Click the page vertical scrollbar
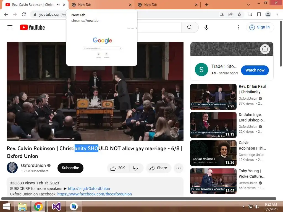283x212 pixels. pyautogui.click(x=281, y=44)
